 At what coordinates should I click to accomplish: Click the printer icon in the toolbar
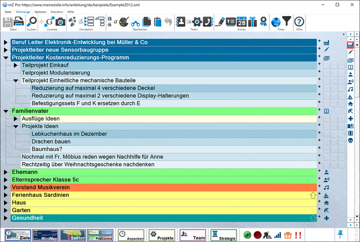(x=19, y=22)
